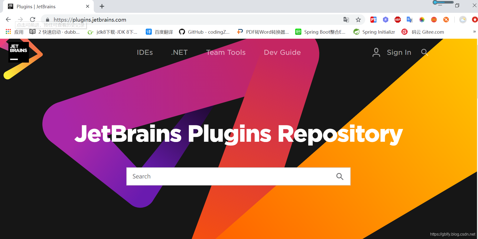Click the red update arrow icon

[x=475, y=20]
